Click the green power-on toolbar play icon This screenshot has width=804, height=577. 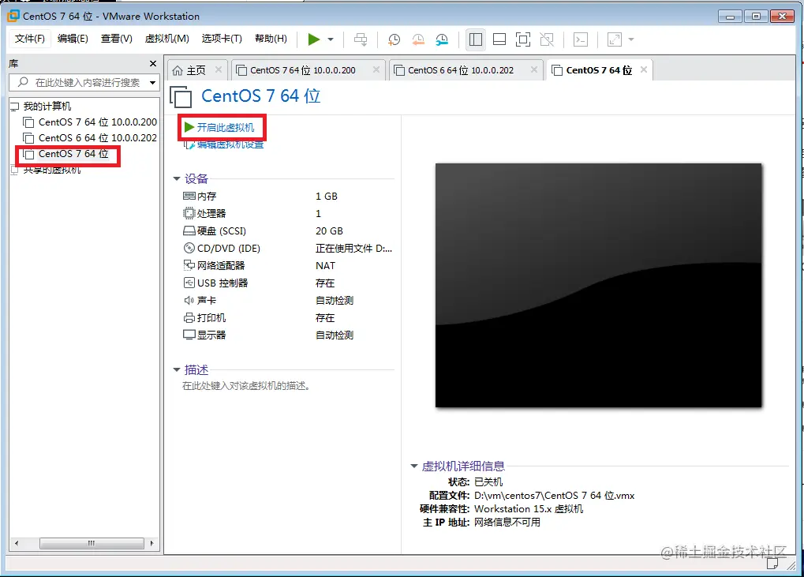pos(314,39)
